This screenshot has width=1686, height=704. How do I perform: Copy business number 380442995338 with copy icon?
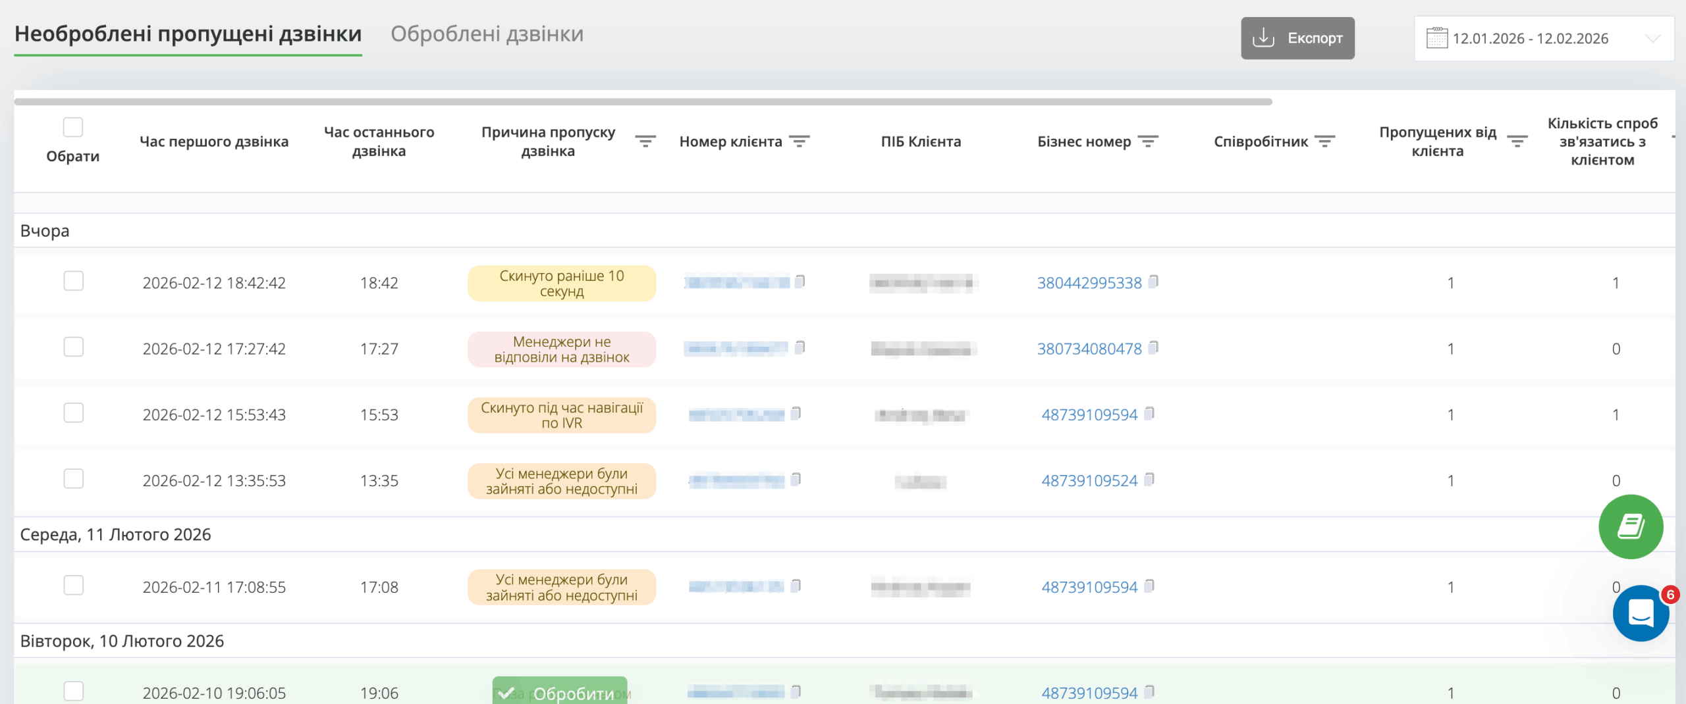coord(1153,282)
